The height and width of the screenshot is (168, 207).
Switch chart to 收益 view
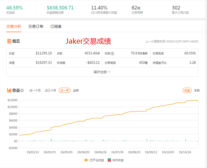187,90
